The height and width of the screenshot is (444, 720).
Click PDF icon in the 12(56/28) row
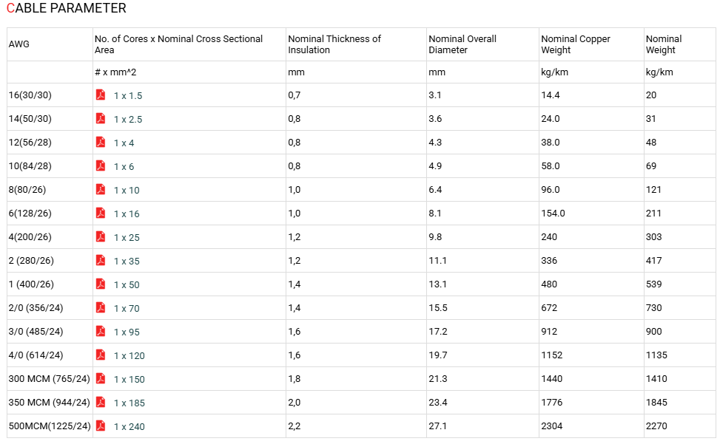pyautogui.click(x=101, y=142)
